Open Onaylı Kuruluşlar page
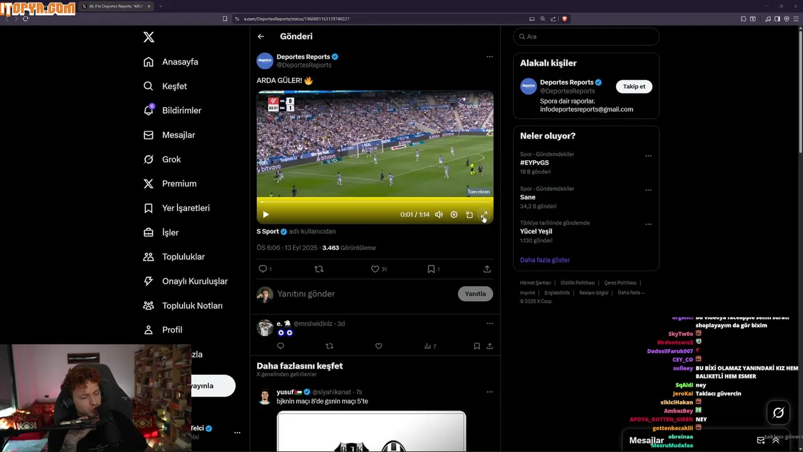The width and height of the screenshot is (803, 452). click(x=185, y=281)
